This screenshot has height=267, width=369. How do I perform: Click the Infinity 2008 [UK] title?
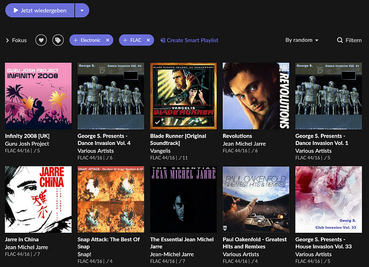(x=27, y=136)
